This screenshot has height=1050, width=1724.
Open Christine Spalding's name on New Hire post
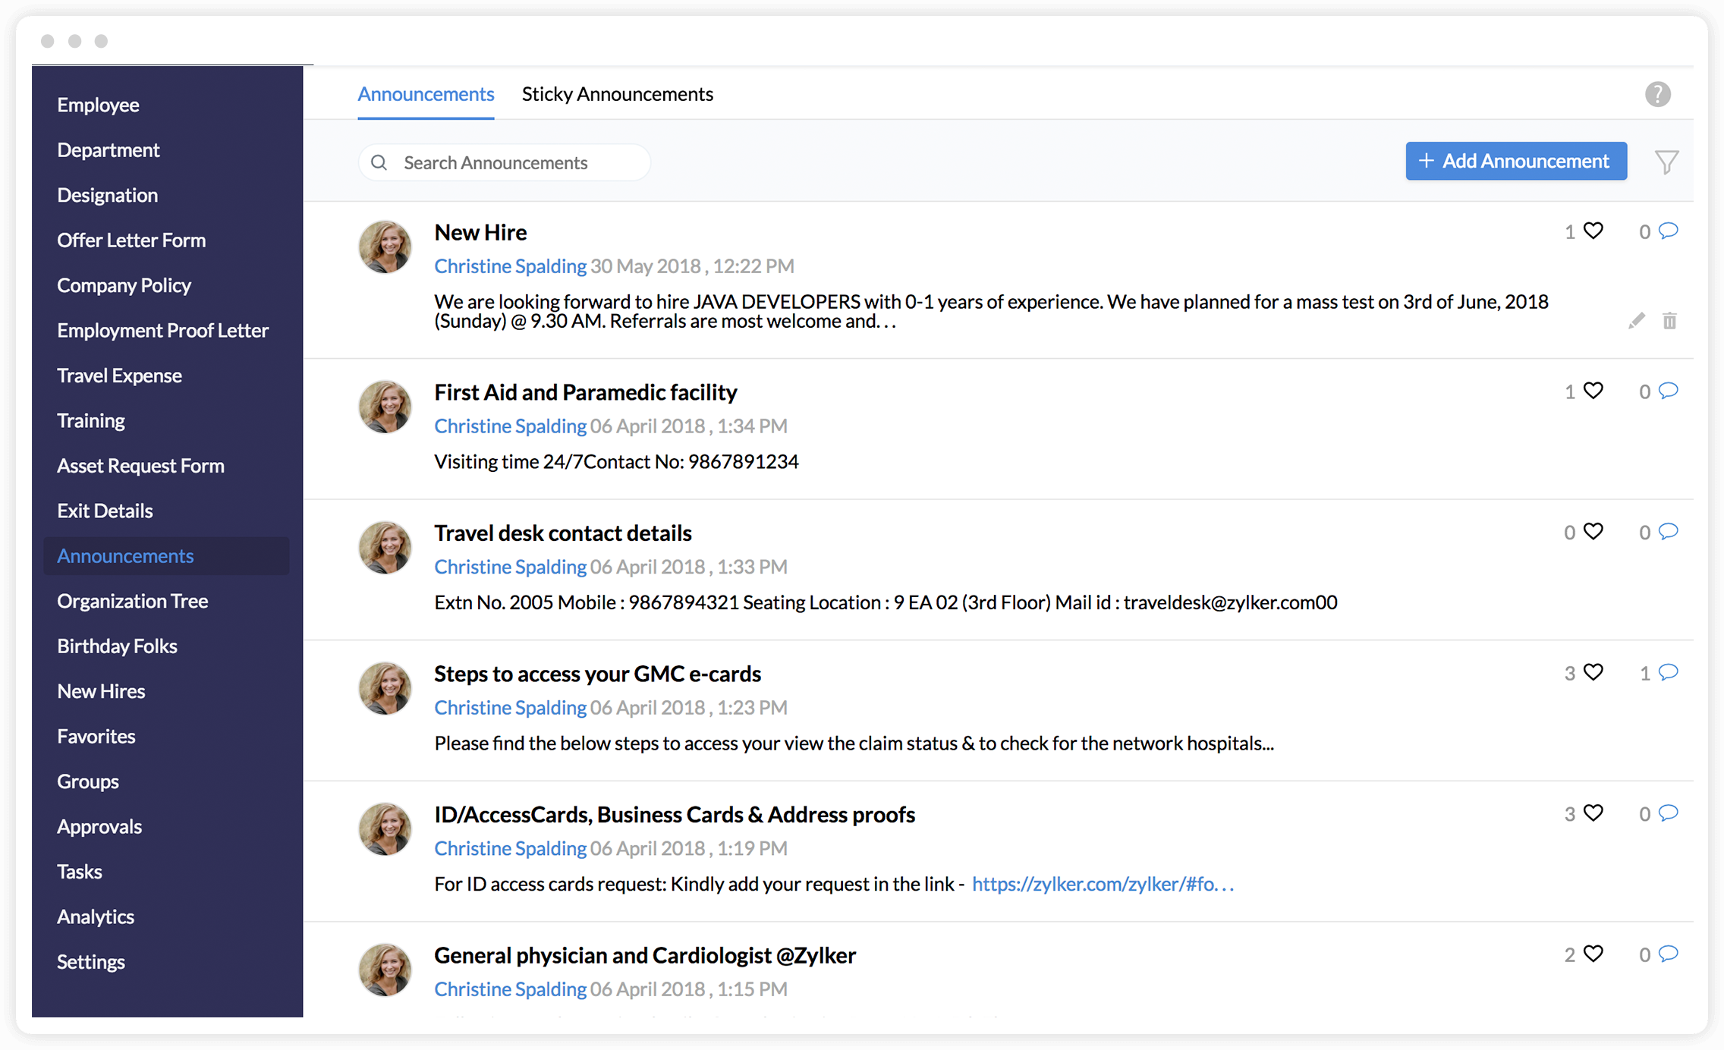pyautogui.click(x=510, y=266)
